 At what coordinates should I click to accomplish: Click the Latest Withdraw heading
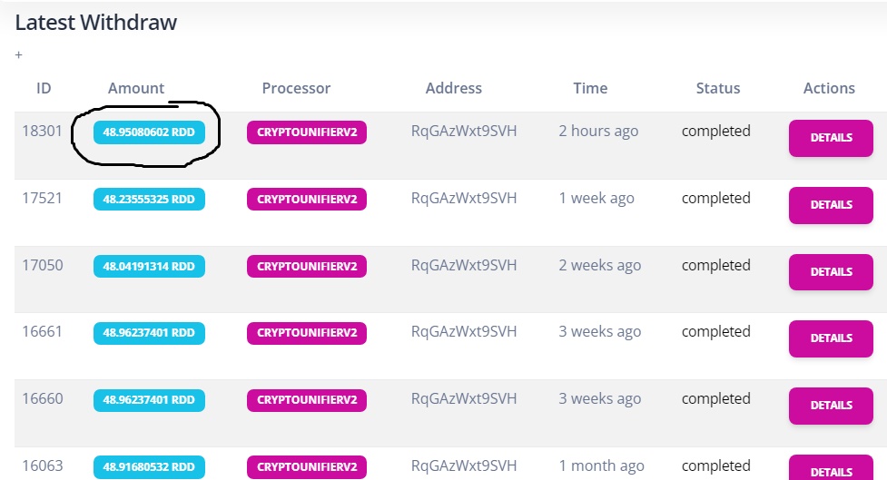(x=95, y=23)
